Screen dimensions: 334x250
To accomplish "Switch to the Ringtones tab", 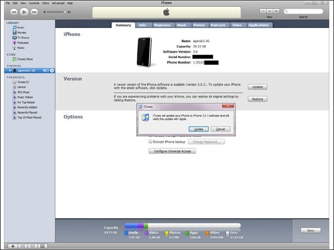I will [x=162, y=25].
